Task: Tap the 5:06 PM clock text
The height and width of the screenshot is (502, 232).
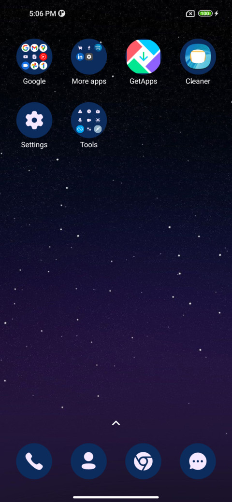Action: click(43, 14)
